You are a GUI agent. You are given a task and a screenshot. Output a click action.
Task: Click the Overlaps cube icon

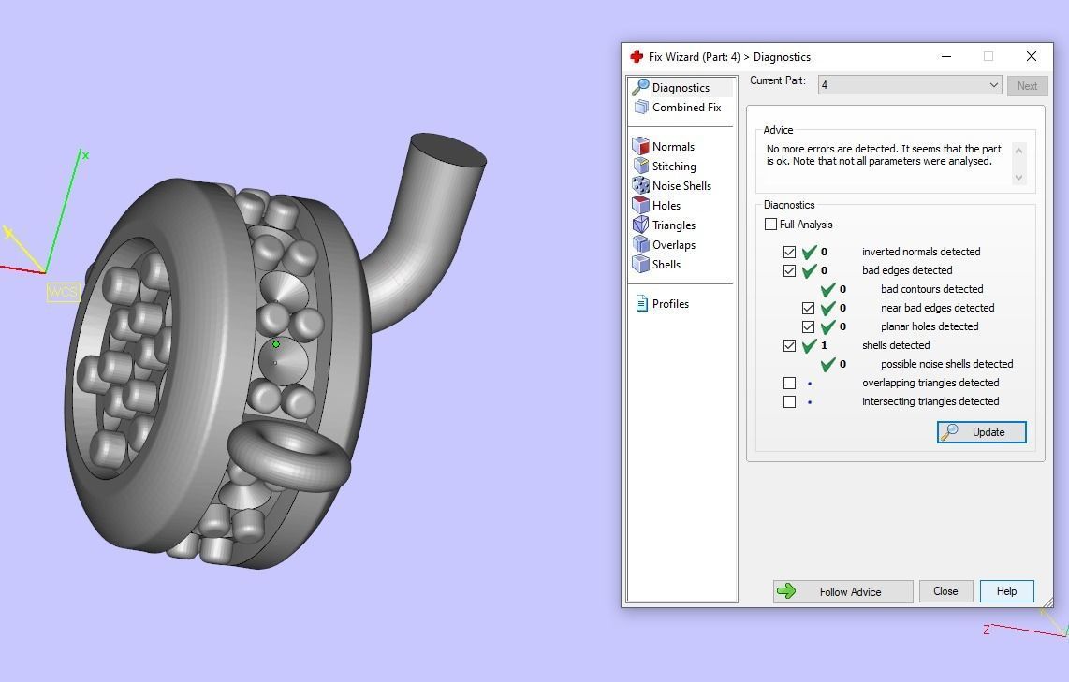point(640,244)
